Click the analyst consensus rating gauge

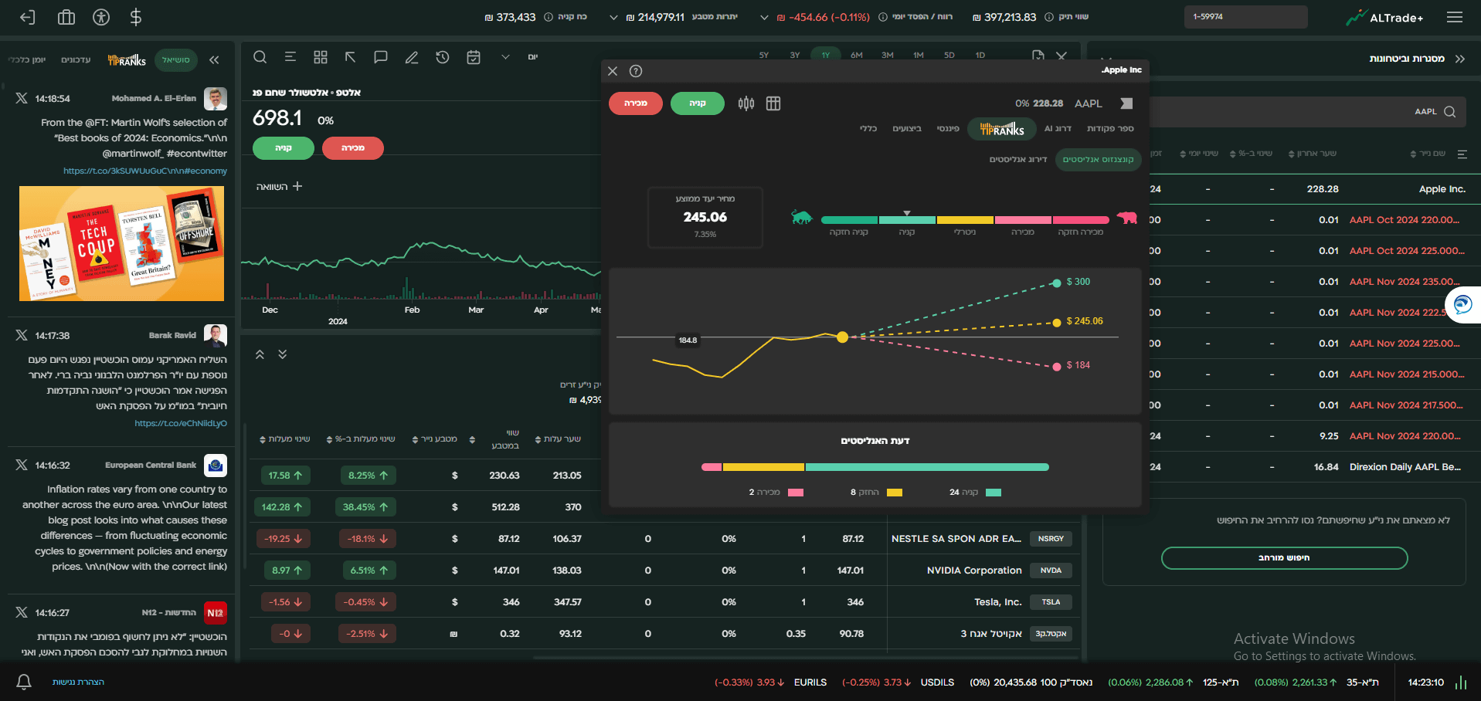tap(965, 220)
